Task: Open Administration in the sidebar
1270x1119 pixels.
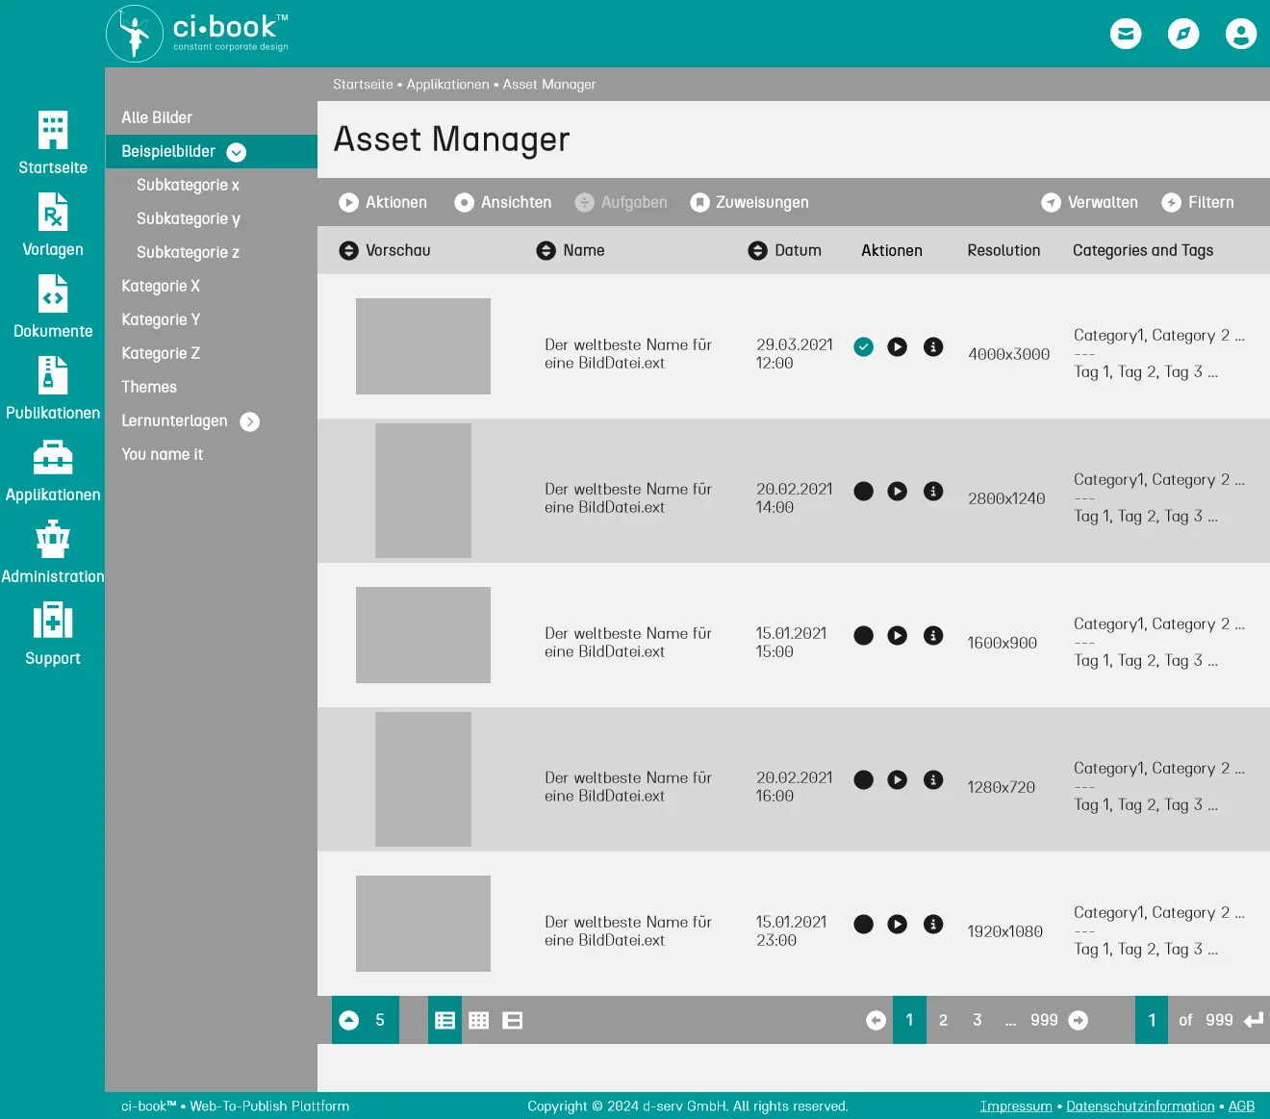Action: [53, 551]
